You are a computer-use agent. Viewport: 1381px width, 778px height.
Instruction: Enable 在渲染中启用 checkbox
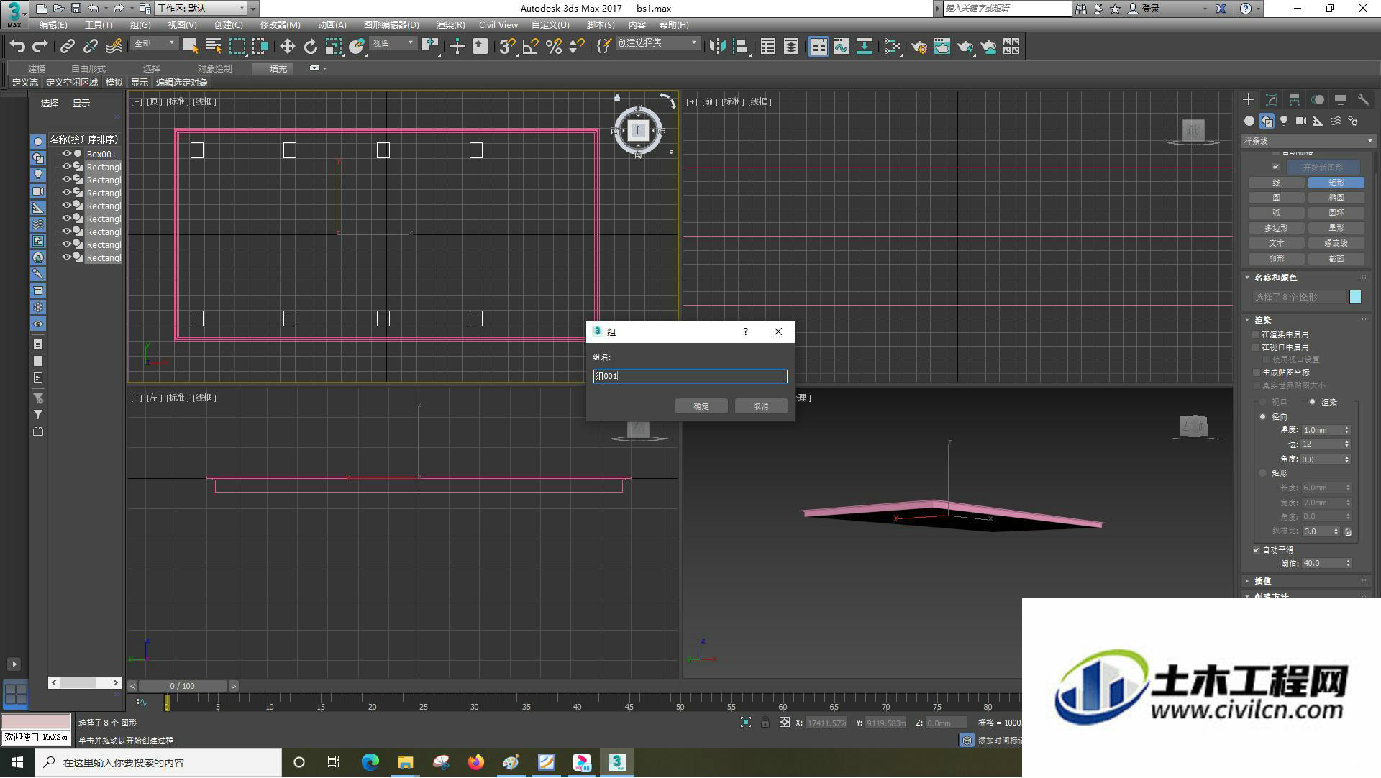click(x=1257, y=334)
